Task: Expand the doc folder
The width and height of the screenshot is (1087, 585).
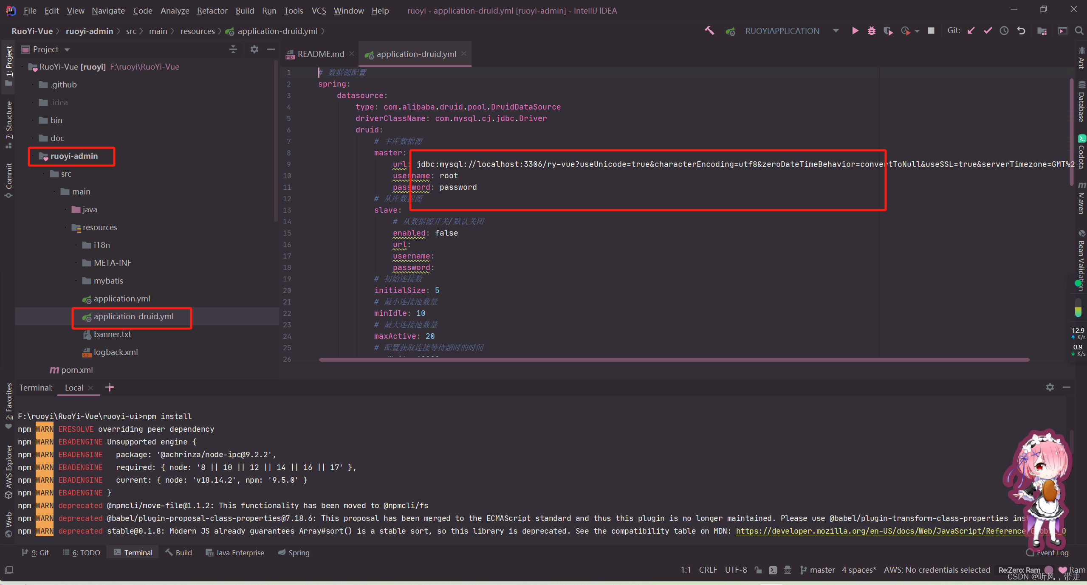Action: [x=33, y=138]
